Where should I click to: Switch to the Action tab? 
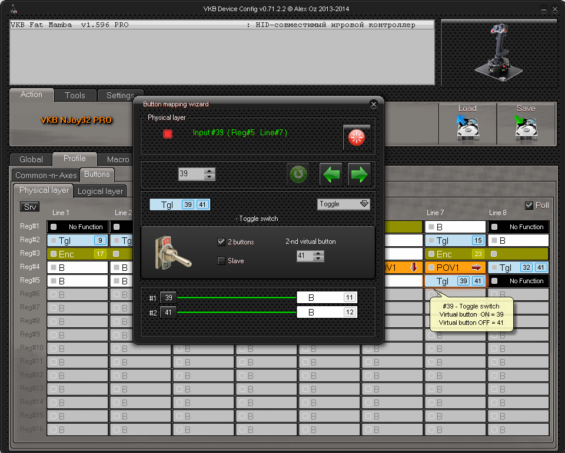[31, 95]
